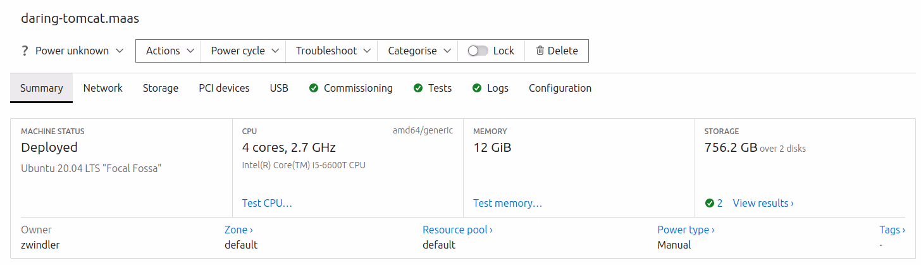Viewport: 921px width, 265px height.
Task: Click the green check icon beside Tests
Action: [417, 89]
